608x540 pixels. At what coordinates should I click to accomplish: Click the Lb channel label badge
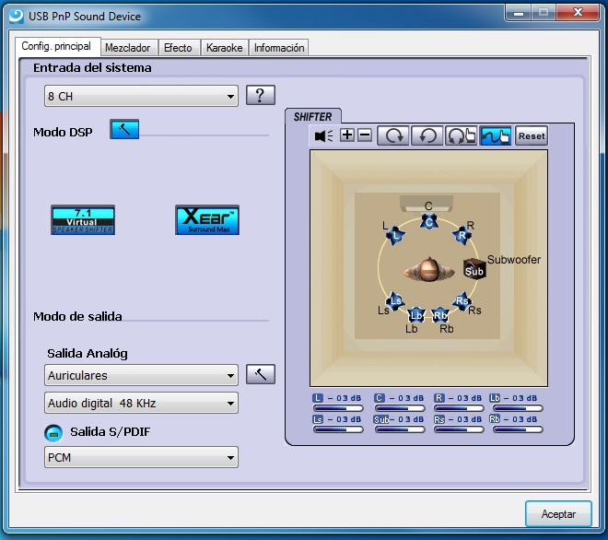click(x=495, y=398)
